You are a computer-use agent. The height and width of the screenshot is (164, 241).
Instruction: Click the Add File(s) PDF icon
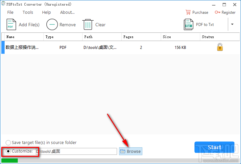(11, 24)
